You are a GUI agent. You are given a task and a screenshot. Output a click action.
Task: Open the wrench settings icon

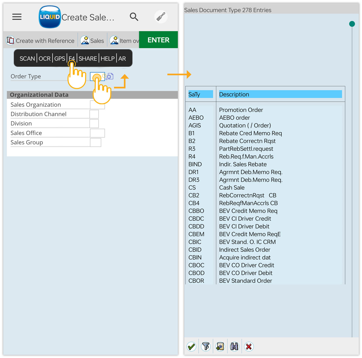pos(161,17)
